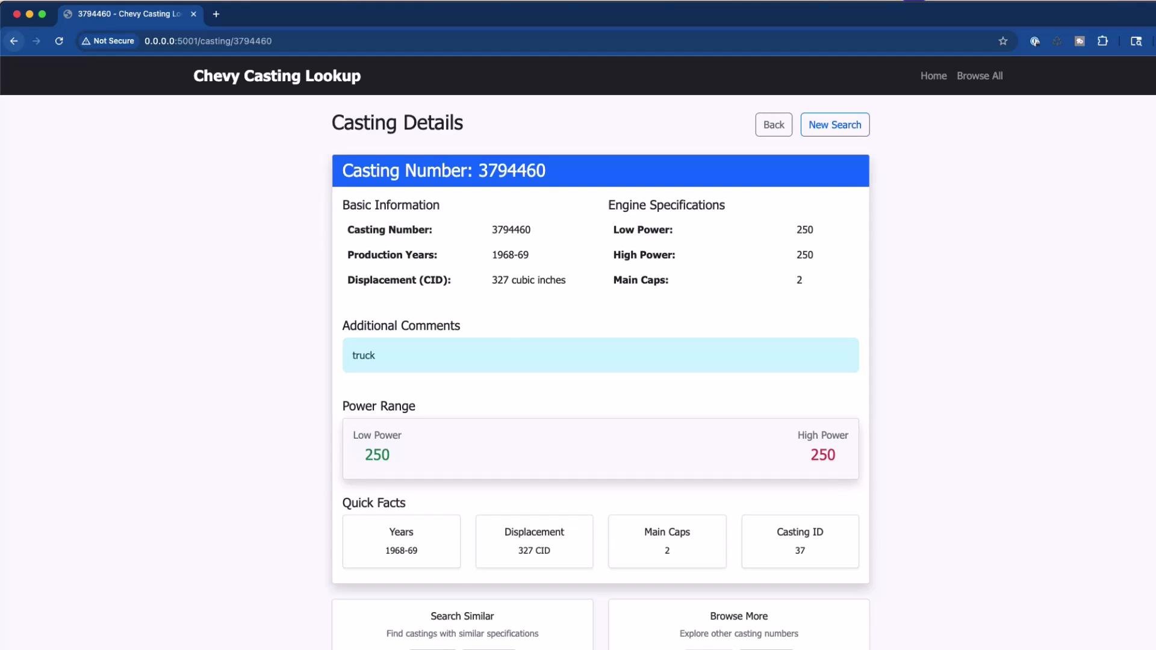Click 'Explore other casting numbers' text
Image resolution: width=1156 pixels, height=650 pixels.
739,634
